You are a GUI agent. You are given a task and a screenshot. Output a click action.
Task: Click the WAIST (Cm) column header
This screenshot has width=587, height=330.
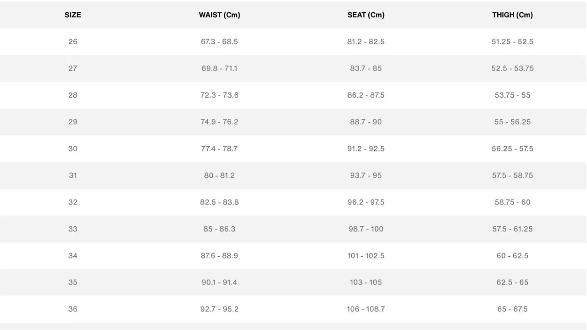click(x=219, y=15)
